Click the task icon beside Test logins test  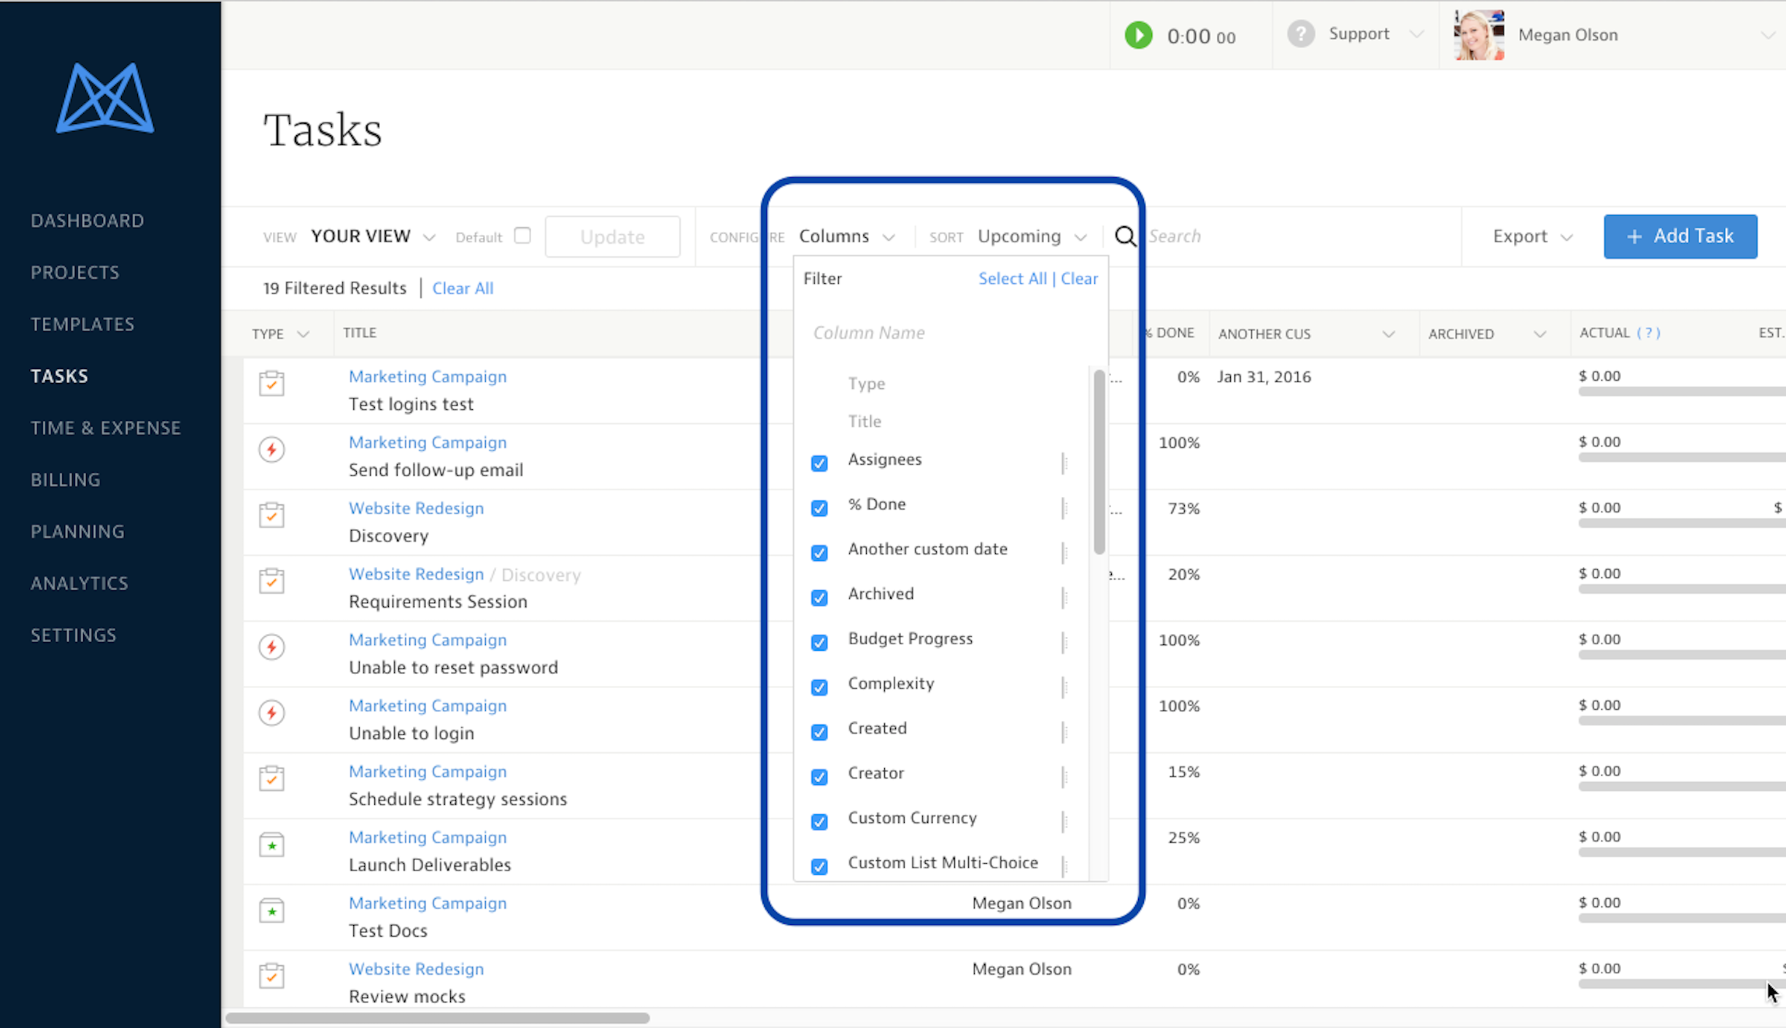(x=271, y=383)
